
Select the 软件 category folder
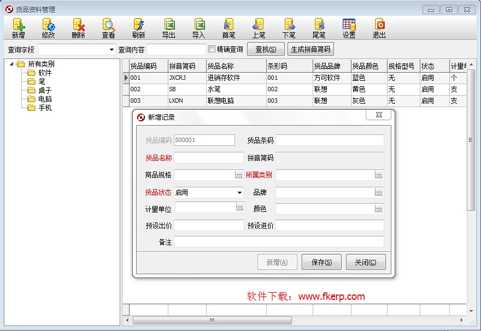coord(40,73)
